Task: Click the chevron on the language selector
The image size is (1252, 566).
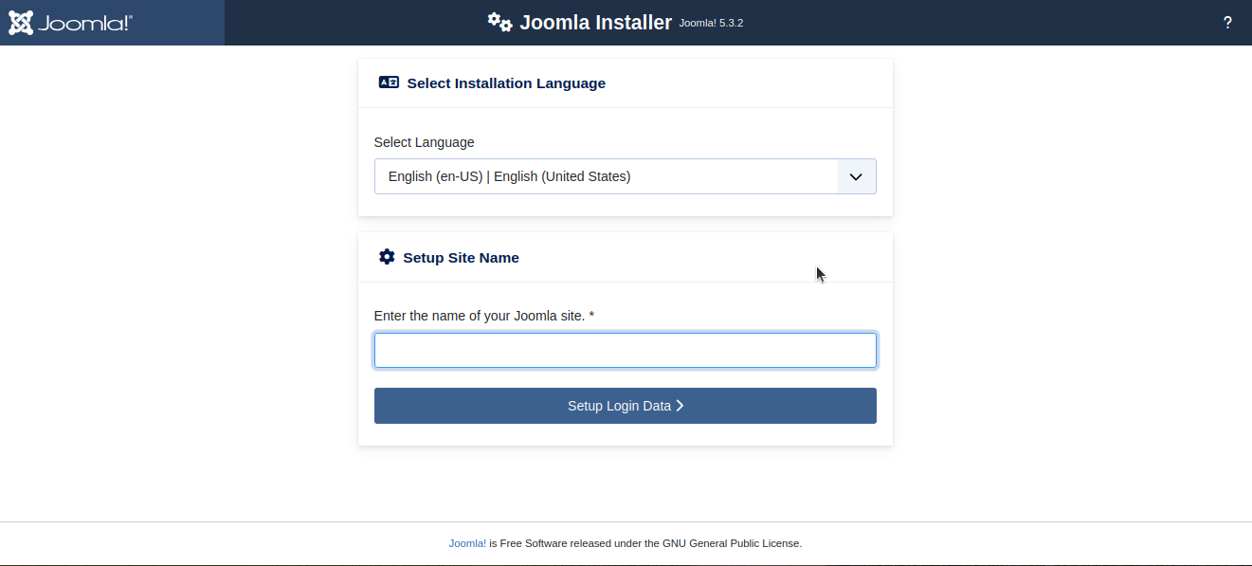Action: point(856,176)
